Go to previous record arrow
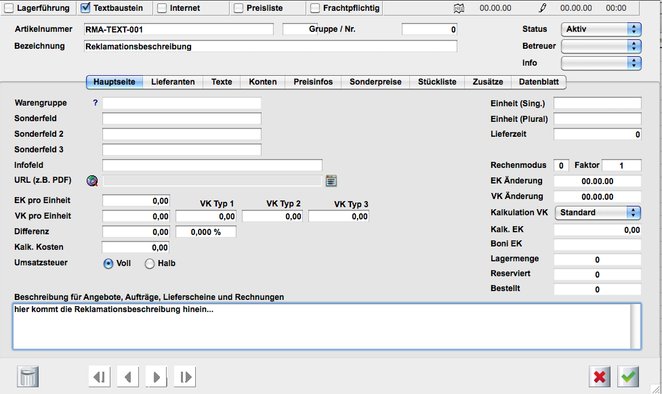 [128, 376]
